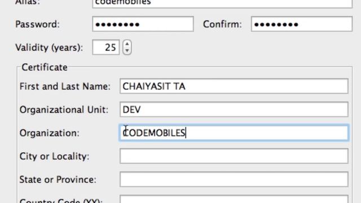Click the "Validity (years):" label

click(x=49, y=47)
